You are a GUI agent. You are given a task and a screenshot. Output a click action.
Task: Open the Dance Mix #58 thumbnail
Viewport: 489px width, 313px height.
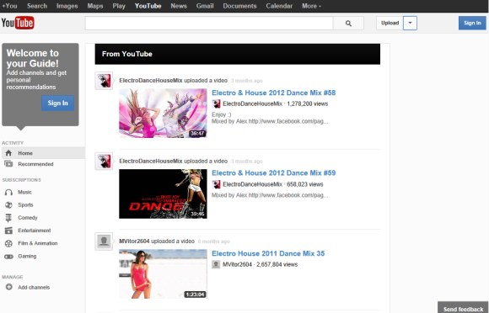point(163,113)
